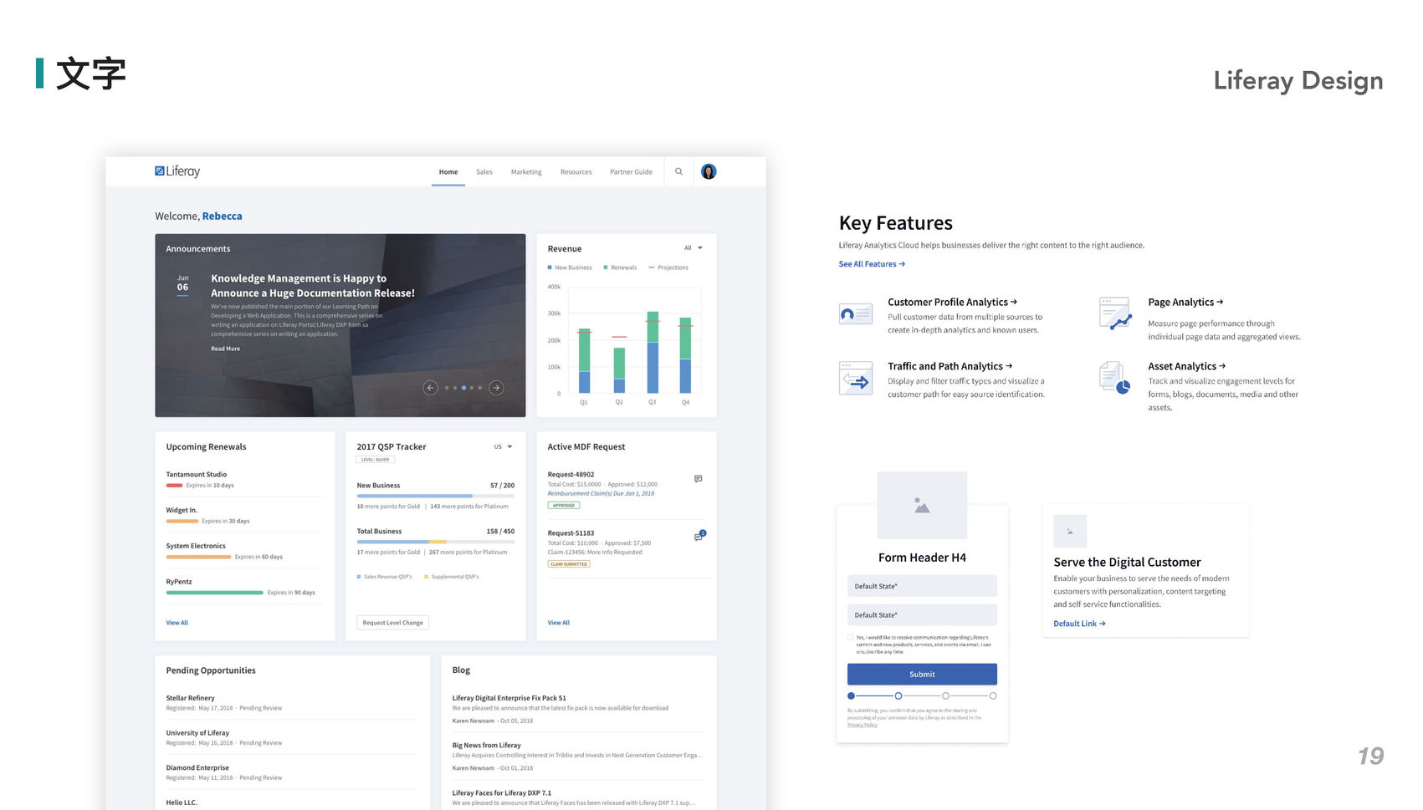The width and height of the screenshot is (1423, 810).
Task: Open the Widget In. renewal entry
Action: coord(182,510)
